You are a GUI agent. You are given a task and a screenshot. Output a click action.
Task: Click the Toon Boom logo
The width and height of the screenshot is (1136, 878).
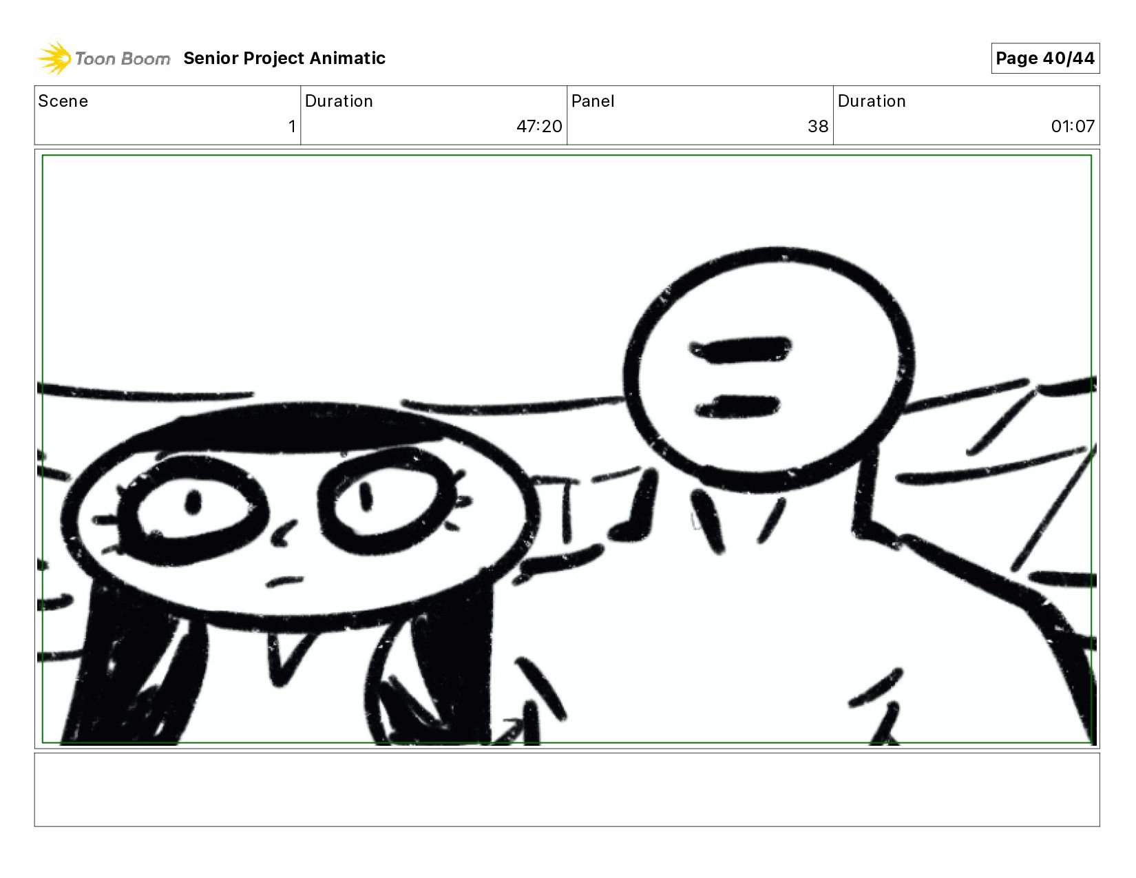103,59
